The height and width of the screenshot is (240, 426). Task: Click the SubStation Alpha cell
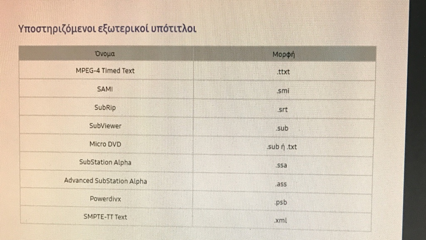point(105,162)
